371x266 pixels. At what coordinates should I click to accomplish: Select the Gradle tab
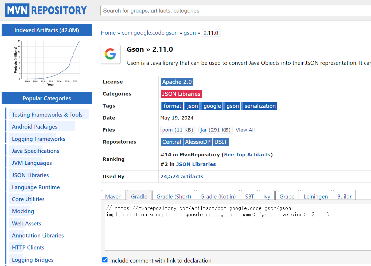pos(139,195)
